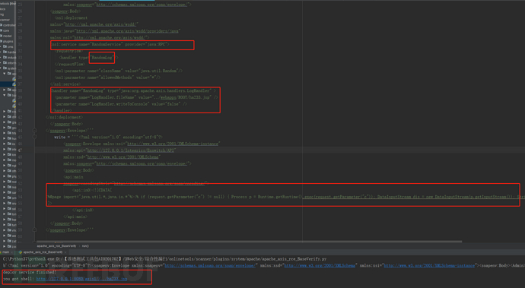Click the editor horizontal scrollbar

(250, 242)
